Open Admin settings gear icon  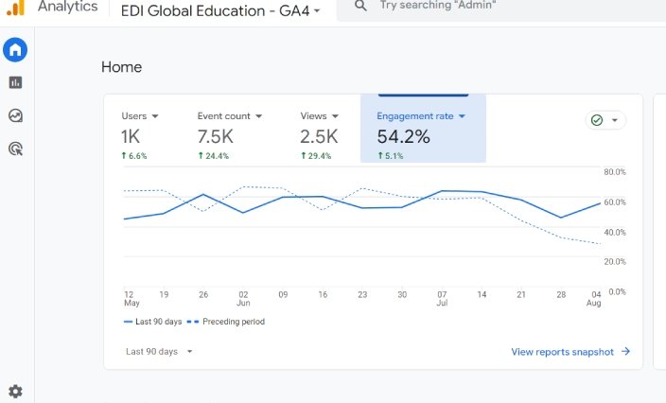click(x=15, y=391)
